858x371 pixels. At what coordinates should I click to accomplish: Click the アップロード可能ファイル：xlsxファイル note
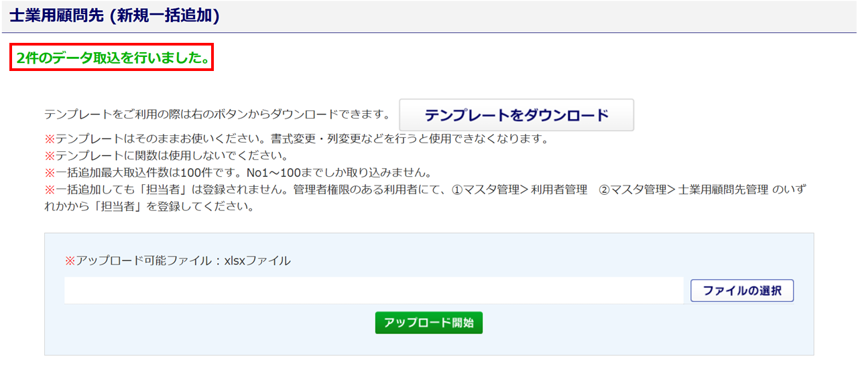point(178,261)
